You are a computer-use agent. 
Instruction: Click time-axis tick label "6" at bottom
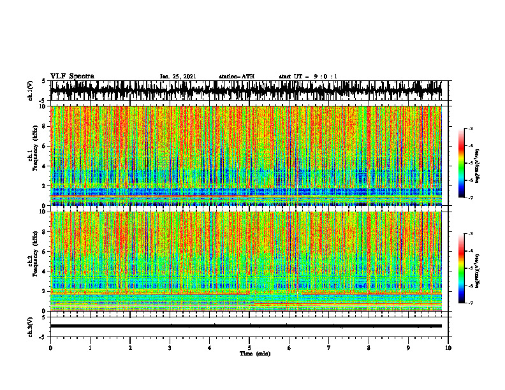tap(289, 348)
